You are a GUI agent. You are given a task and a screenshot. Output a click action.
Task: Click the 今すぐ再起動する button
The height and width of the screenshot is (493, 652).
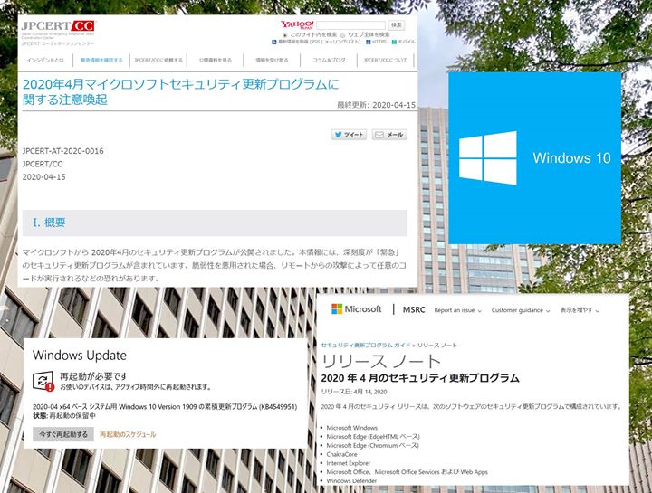[x=63, y=434]
